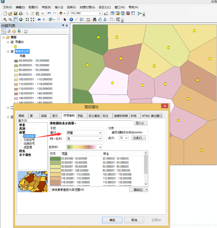Choose the Select Elements arrow tool
The height and width of the screenshot is (228, 217).
coord(65,19)
